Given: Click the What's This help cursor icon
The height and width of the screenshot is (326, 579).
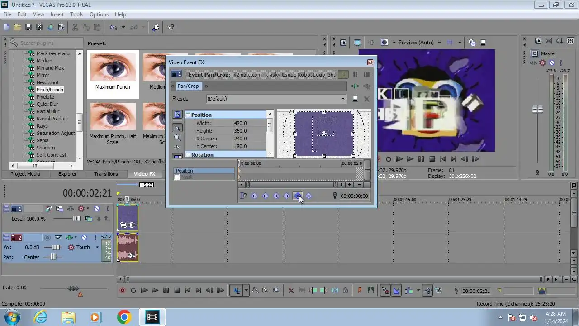Looking at the screenshot, I should (171, 27).
